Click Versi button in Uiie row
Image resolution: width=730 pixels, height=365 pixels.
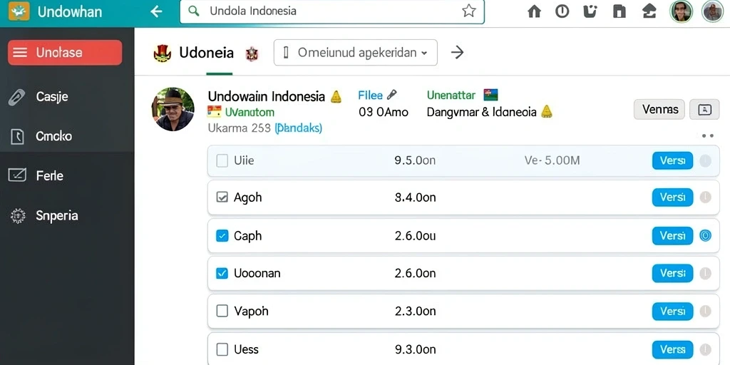pos(672,161)
